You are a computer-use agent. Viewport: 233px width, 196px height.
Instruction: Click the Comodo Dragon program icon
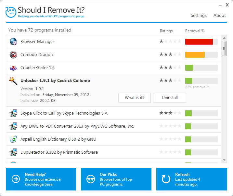tap(13, 55)
